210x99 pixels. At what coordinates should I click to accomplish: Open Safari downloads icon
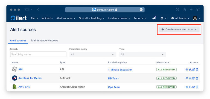tap(177, 9)
